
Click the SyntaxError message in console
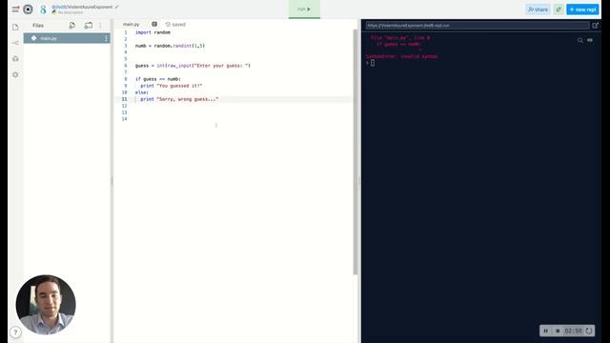click(402, 56)
